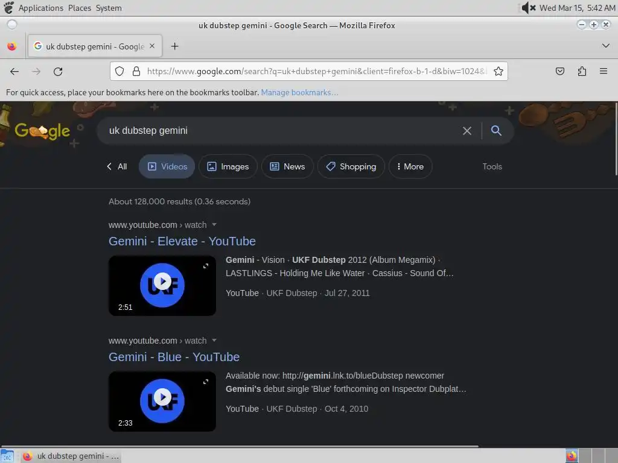Image resolution: width=618 pixels, height=463 pixels.
Task: Click second result's www.youtube.com › watch URL
Action: coord(158,341)
